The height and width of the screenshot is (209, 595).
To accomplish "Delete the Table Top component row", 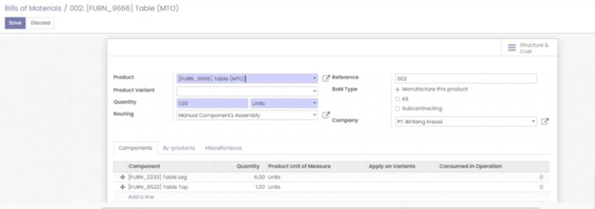I will pyautogui.click(x=542, y=186).
